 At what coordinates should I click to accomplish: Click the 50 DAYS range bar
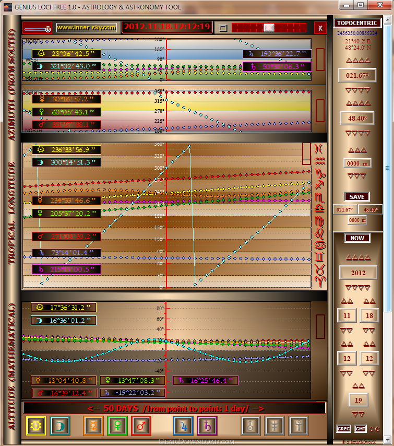click(174, 409)
